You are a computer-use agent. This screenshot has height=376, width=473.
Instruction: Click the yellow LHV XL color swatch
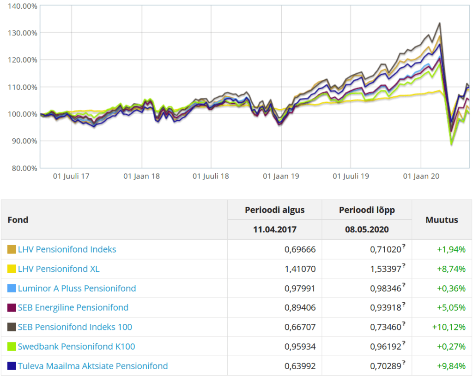click(12, 269)
